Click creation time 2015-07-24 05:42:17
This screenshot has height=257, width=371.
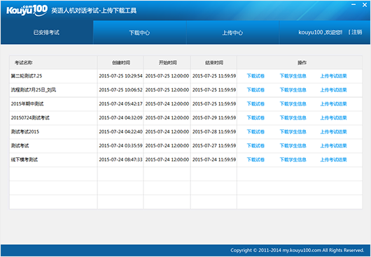point(120,104)
